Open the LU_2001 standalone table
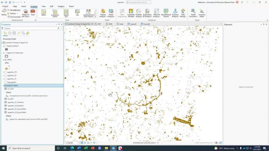Image resolution: width=269 pixels, height=151 pixels. 10,99
